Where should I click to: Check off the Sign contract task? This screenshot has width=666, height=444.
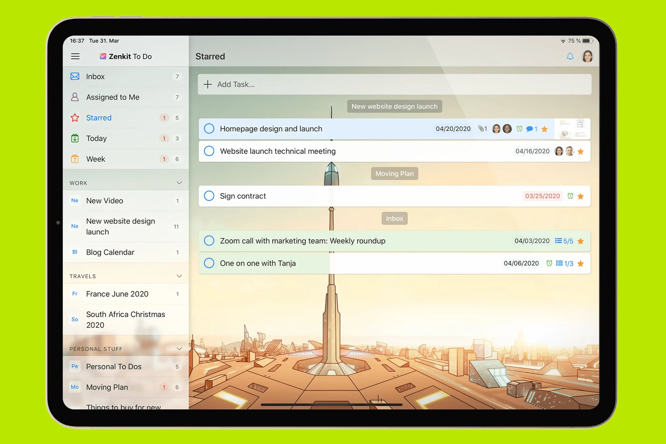click(x=209, y=196)
